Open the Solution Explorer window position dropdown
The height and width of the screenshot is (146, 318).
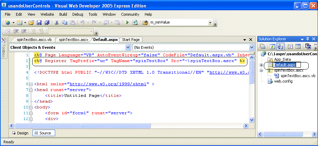pyautogui.click(x=302, y=39)
